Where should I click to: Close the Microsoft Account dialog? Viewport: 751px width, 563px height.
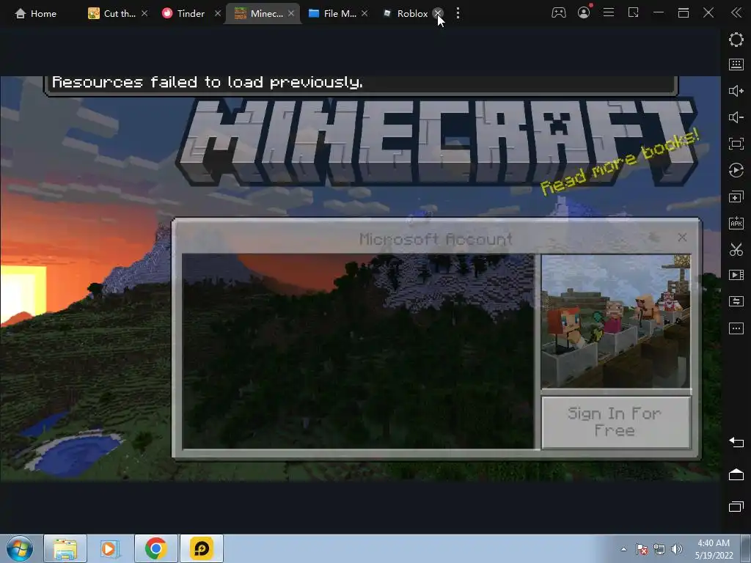tap(683, 237)
